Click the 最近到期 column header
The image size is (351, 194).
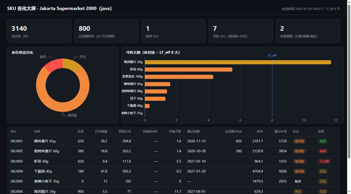[193, 132]
